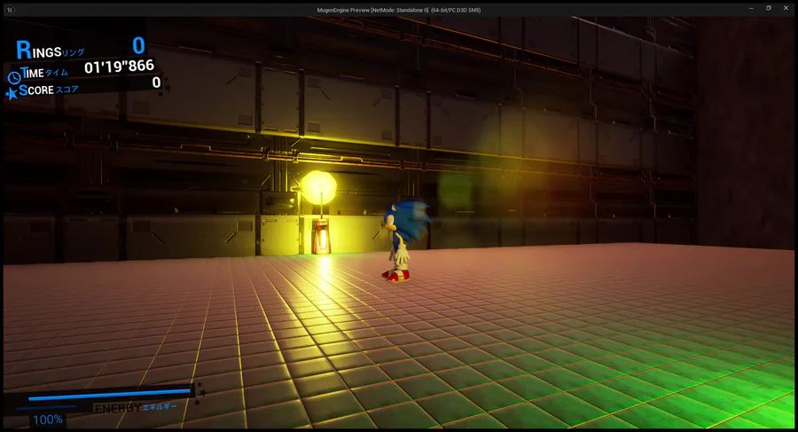Maximize the MugenEngine Preview window
The width and height of the screenshot is (798, 432).
(769, 9)
